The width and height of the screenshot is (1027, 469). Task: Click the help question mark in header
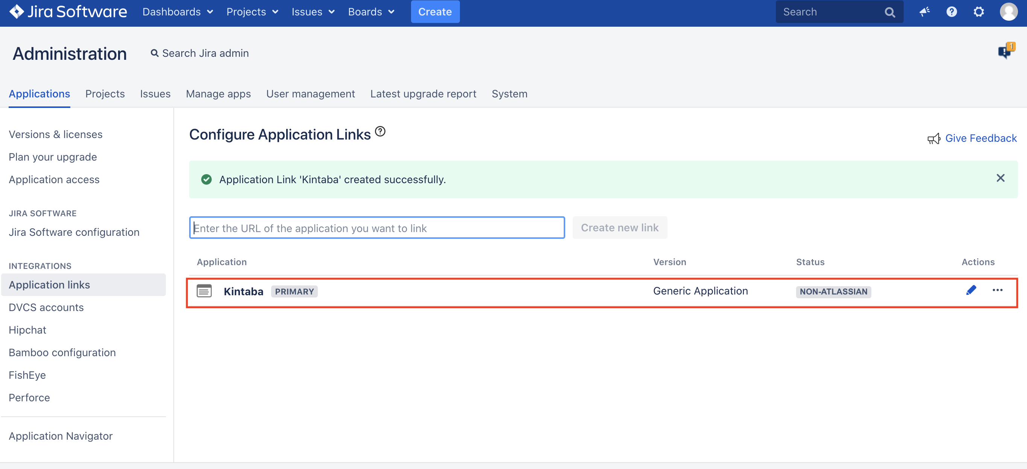pyautogui.click(x=951, y=12)
